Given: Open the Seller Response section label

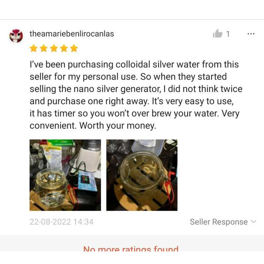Looking at the screenshot, I should (x=219, y=222).
